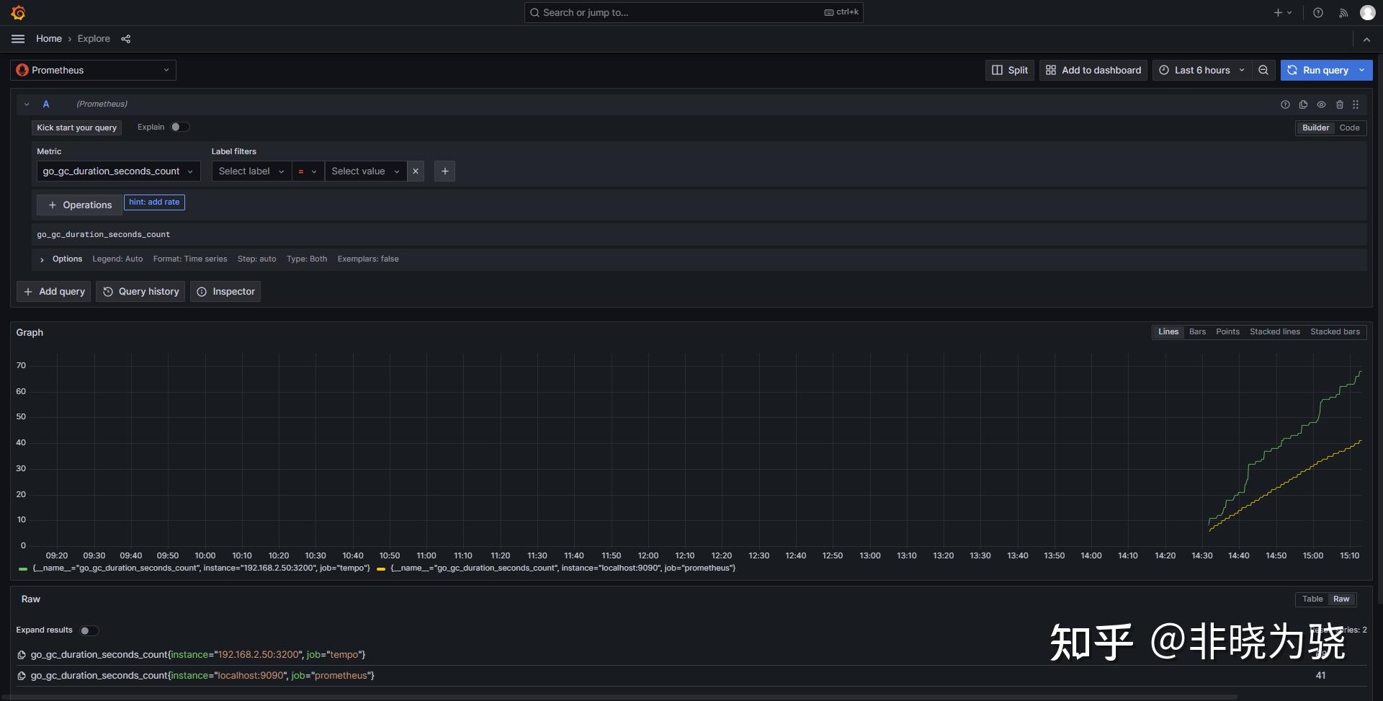
Task: Open query history
Action: [x=140, y=291]
